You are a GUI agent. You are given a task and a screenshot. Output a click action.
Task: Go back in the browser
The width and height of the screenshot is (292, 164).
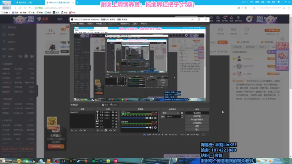[x=15, y=8]
